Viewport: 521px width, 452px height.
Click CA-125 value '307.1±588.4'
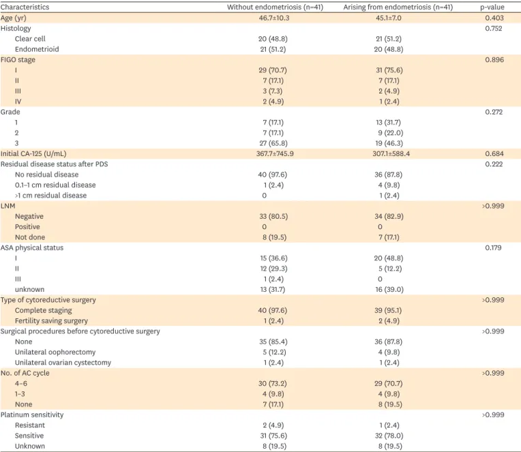click(391, 154)
